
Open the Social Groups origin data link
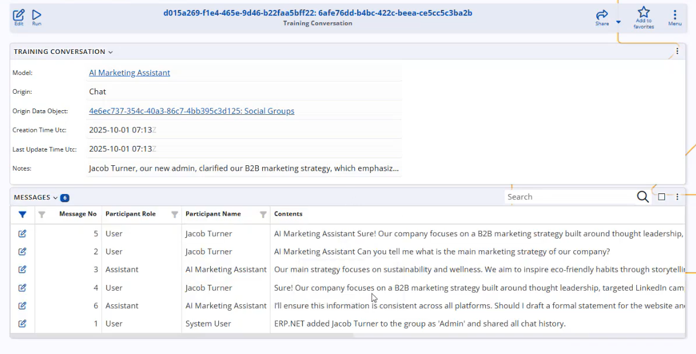(191, 111)
